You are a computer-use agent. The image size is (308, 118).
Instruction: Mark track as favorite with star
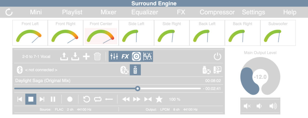pyautogui.click(x=159, y=99)
